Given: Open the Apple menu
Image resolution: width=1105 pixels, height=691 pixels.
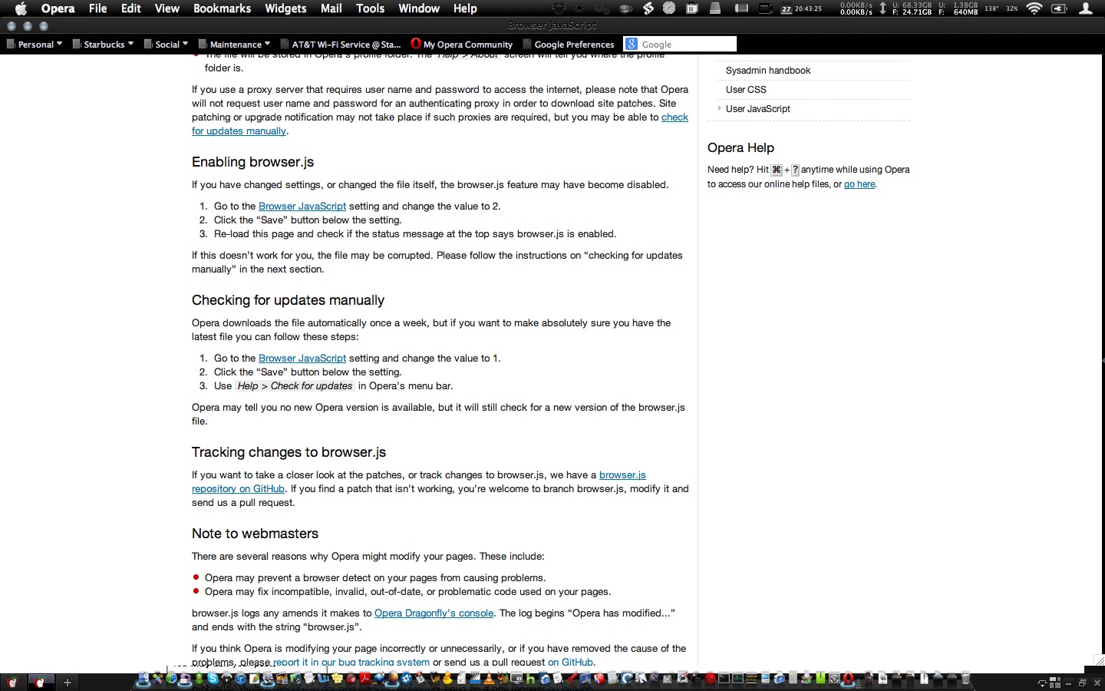Looking at the screenshot, I should coord(21,8).
